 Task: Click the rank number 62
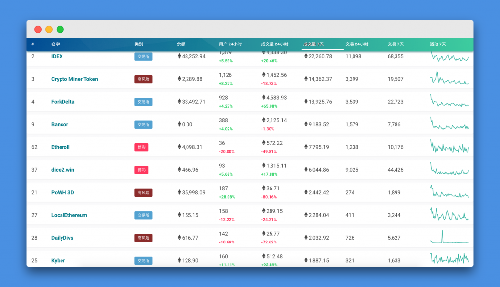coord(34,147)
